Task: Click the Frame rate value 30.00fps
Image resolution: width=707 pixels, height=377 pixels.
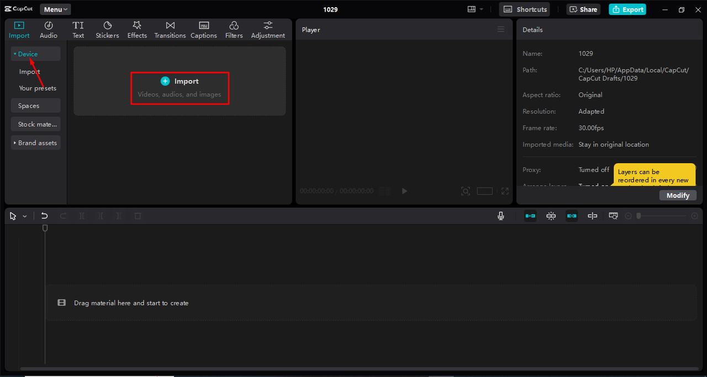Action: (x=591, y=128)
